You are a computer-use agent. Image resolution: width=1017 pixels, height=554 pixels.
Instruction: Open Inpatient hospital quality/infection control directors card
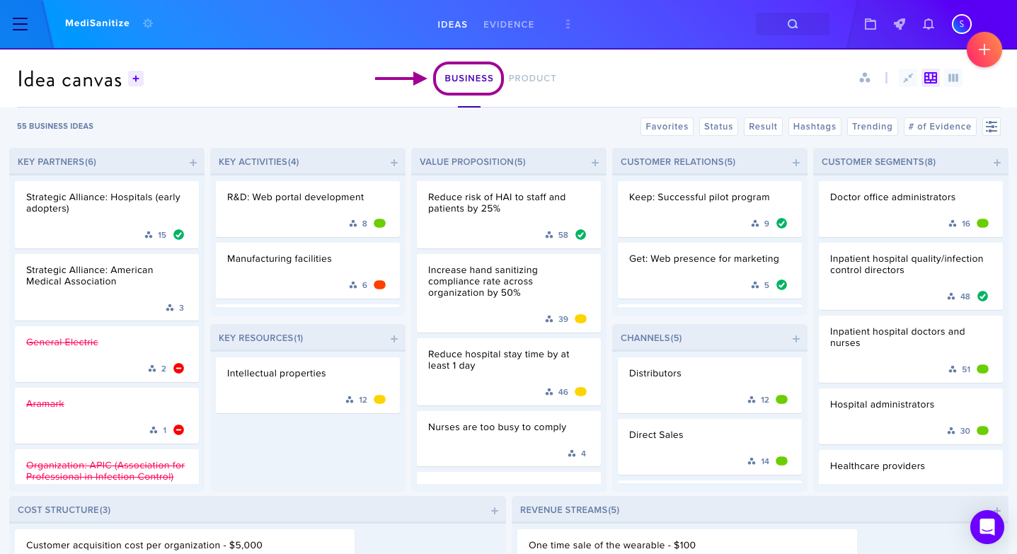click(911, 276)
